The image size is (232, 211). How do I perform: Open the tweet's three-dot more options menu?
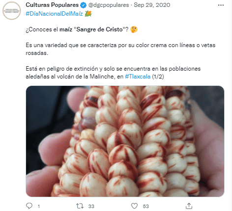coord(221,5)
